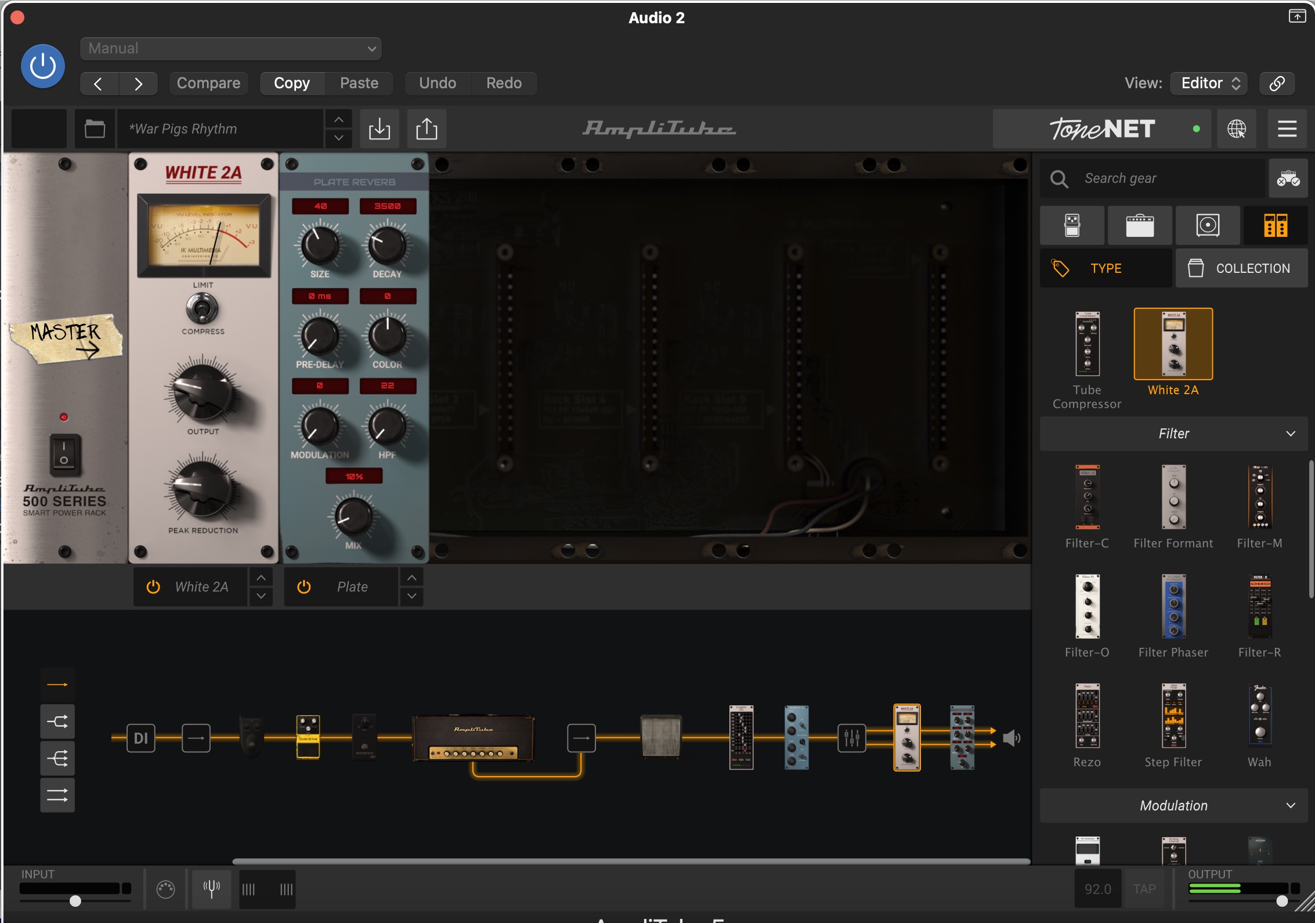Viewport: 1315px width, 923px height.
Task: Click the Peak Reduction knob
Action: coord(203,489)
